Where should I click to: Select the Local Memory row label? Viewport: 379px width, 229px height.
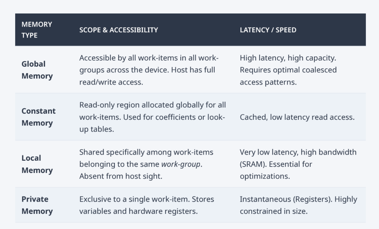37,164
